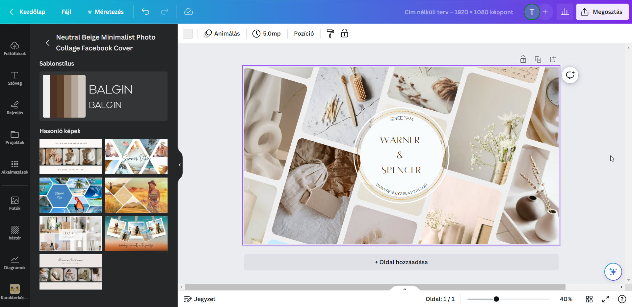Toggle the element lock in the toolbar

click(345, 33)
